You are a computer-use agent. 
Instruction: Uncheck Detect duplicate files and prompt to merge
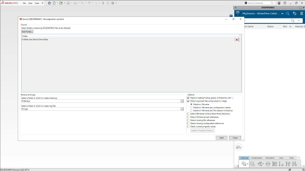coord(188,101)
